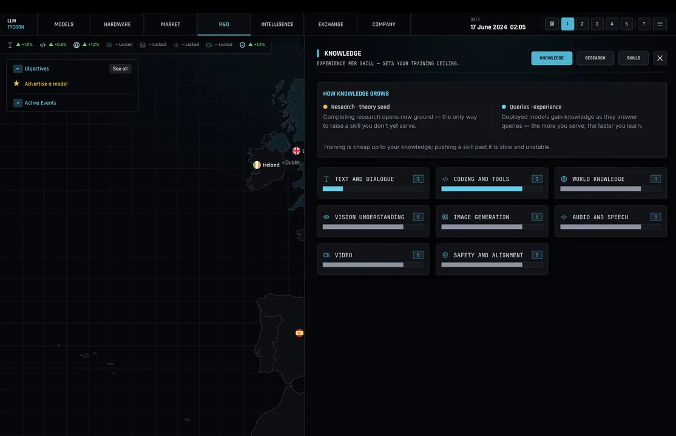The width and height of the screenshot is (676, 436).
Task: Click the Dublin city label on map
Action: (292, 163)
